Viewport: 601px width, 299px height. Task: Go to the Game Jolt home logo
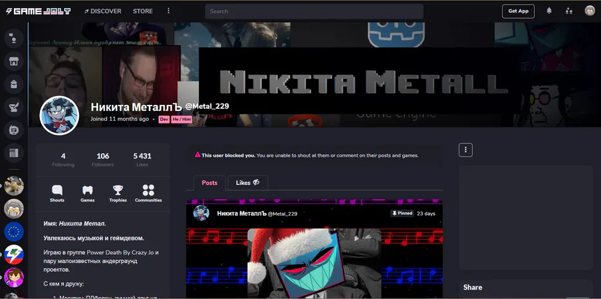[38, 11]
